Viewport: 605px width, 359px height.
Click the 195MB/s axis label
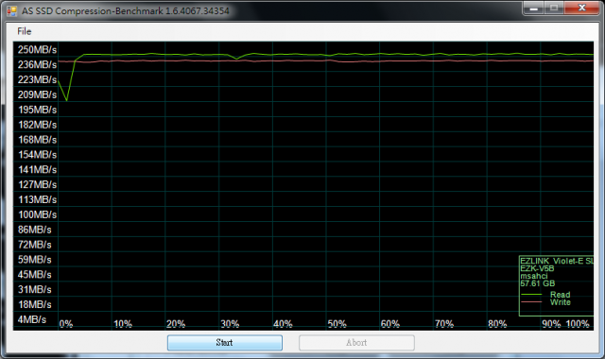coord(38,110)
